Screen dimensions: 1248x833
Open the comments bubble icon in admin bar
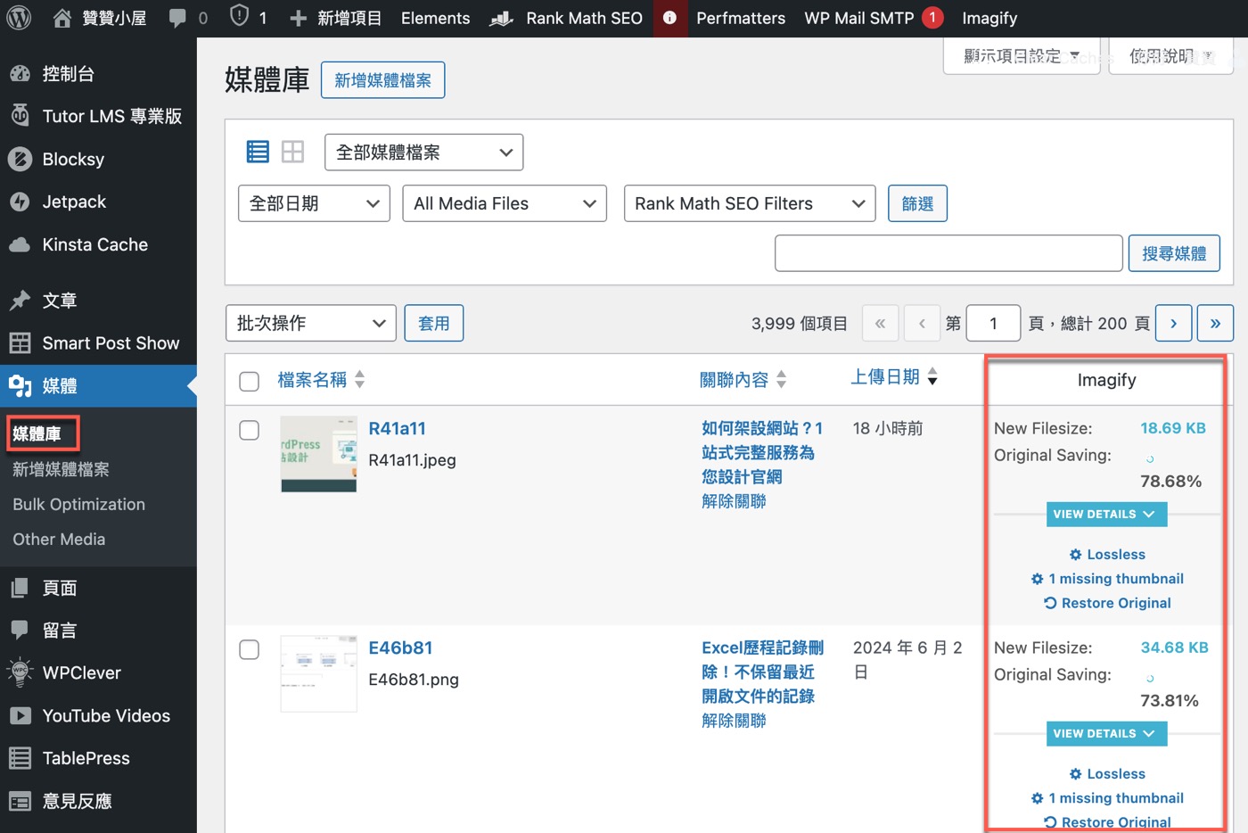[177, 18]
